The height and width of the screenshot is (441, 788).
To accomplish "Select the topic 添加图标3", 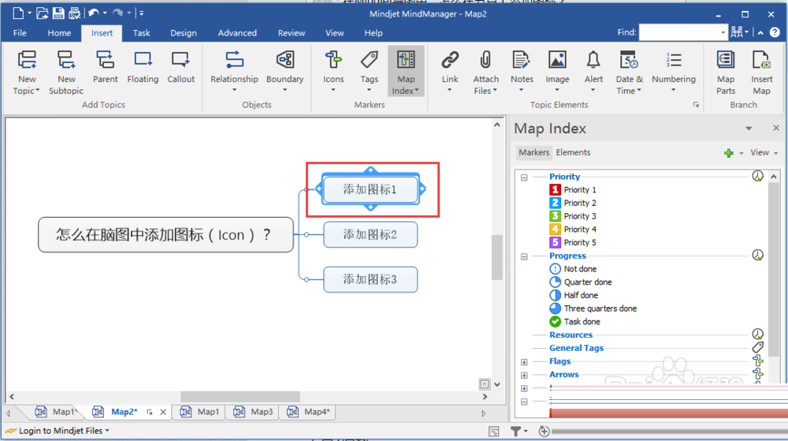I will tap(370, 279).
